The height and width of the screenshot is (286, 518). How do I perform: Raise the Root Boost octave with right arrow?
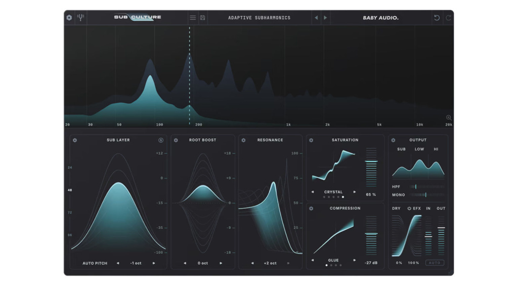pyautogui.click(x=221, y=263)
